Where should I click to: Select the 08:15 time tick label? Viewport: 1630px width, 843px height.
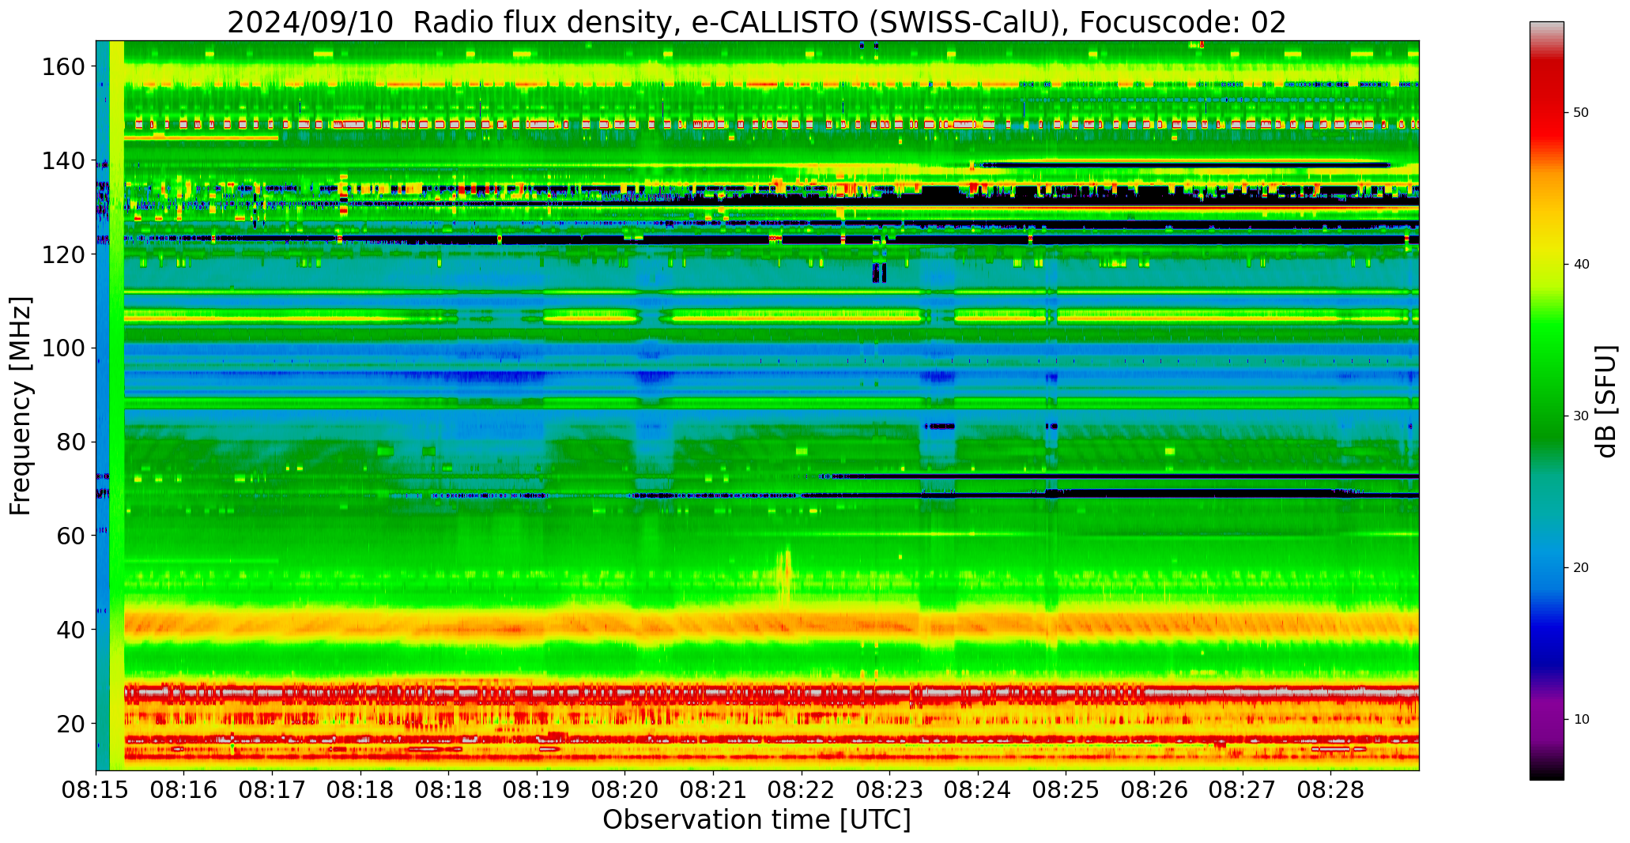[96, 790]
